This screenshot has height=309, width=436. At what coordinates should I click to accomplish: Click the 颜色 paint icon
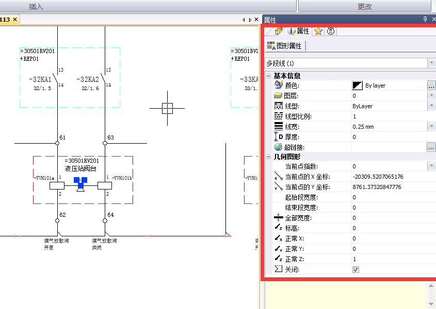tap(278, 85)
